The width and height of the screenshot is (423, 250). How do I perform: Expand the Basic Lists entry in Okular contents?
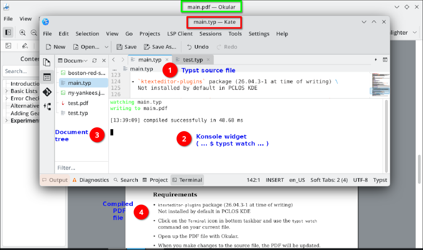click(x=6, y=91)
